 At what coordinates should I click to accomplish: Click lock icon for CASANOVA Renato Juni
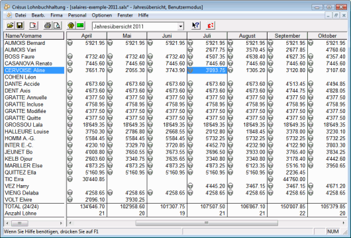pos(150,63)
